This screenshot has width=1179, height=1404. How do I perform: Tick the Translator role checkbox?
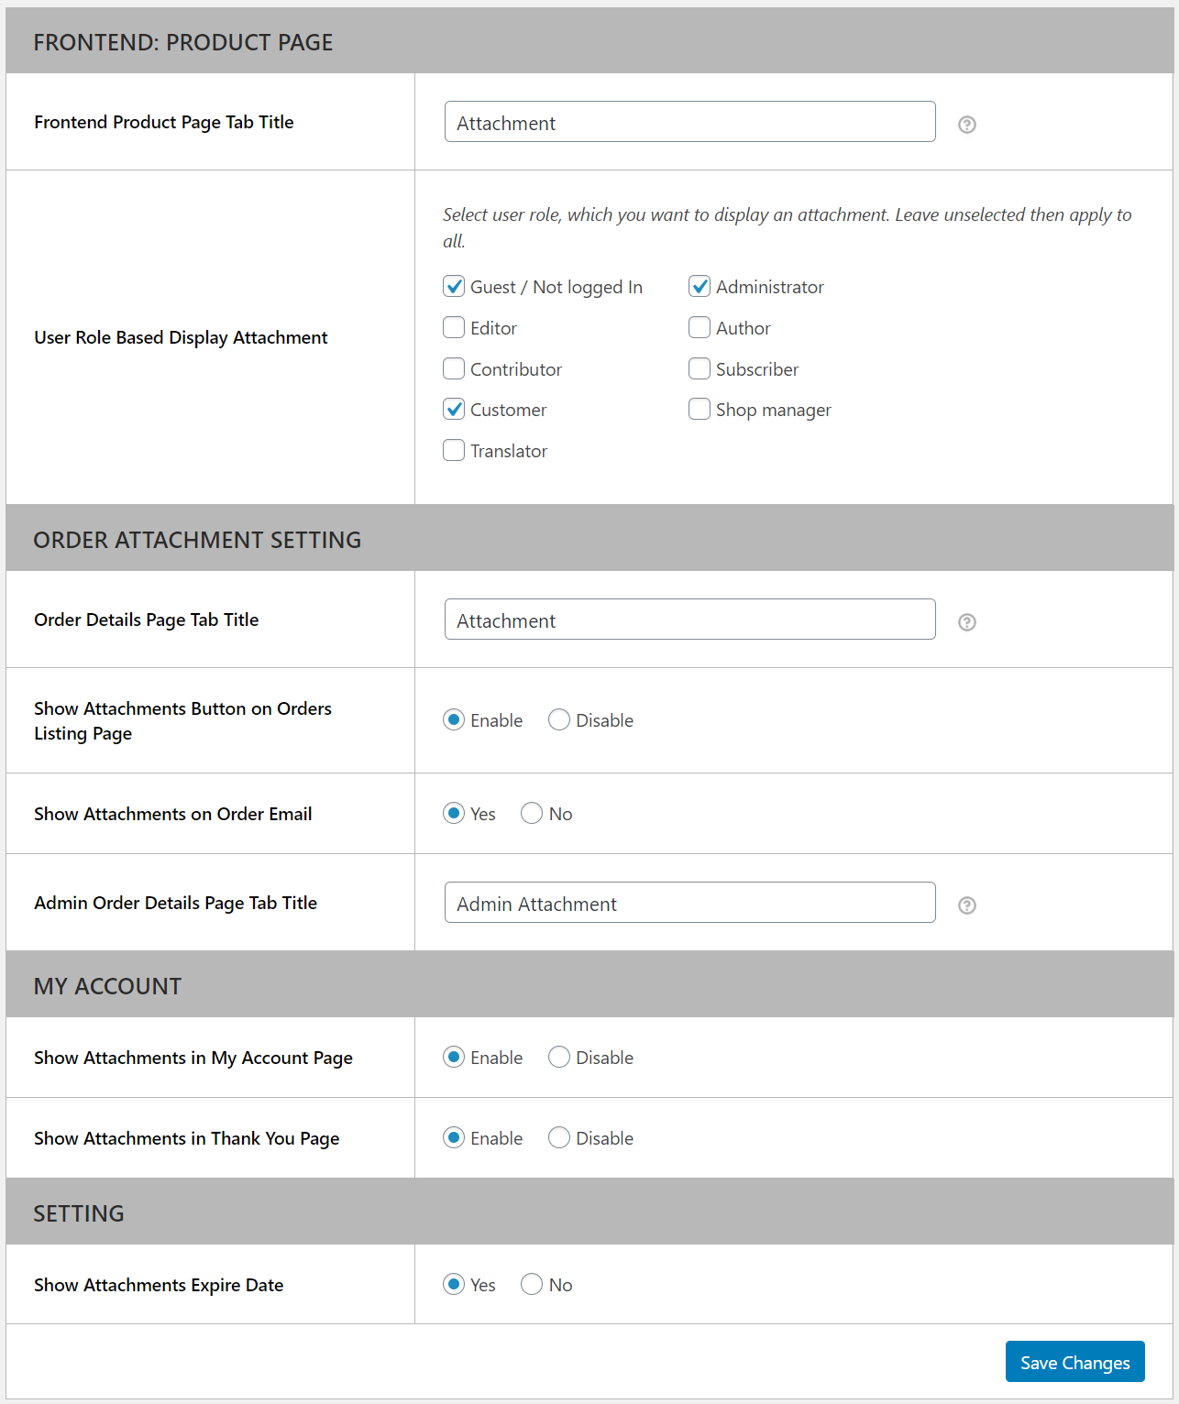(x=454, y=450)
